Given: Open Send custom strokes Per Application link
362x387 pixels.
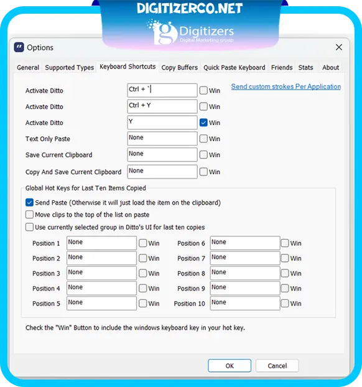Looking at the screenshot, I should (285, 86).
